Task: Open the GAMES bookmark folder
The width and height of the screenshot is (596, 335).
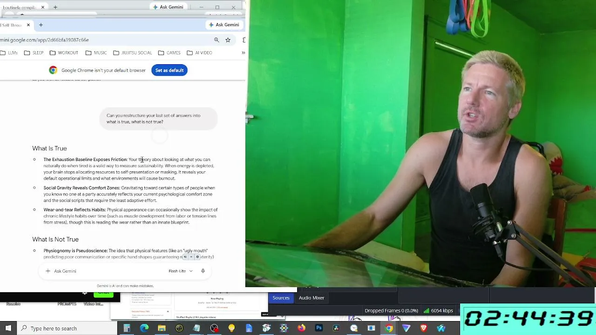Action: (169, 53)
